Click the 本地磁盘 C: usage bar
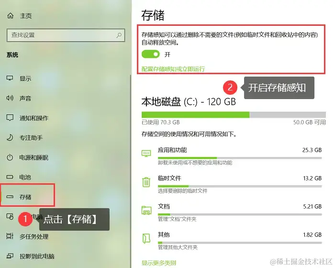This screenshot has width=335, height=268. coord(234,114)
